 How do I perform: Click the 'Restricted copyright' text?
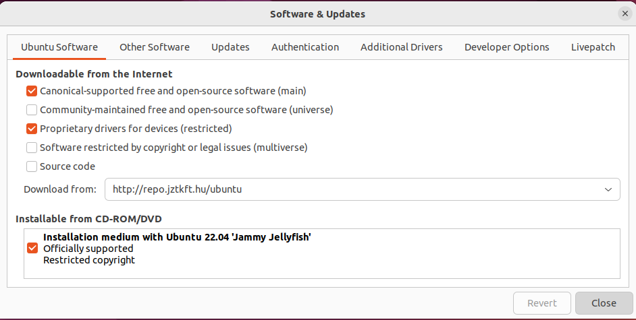pyautogui.click(x=89, y=260)
